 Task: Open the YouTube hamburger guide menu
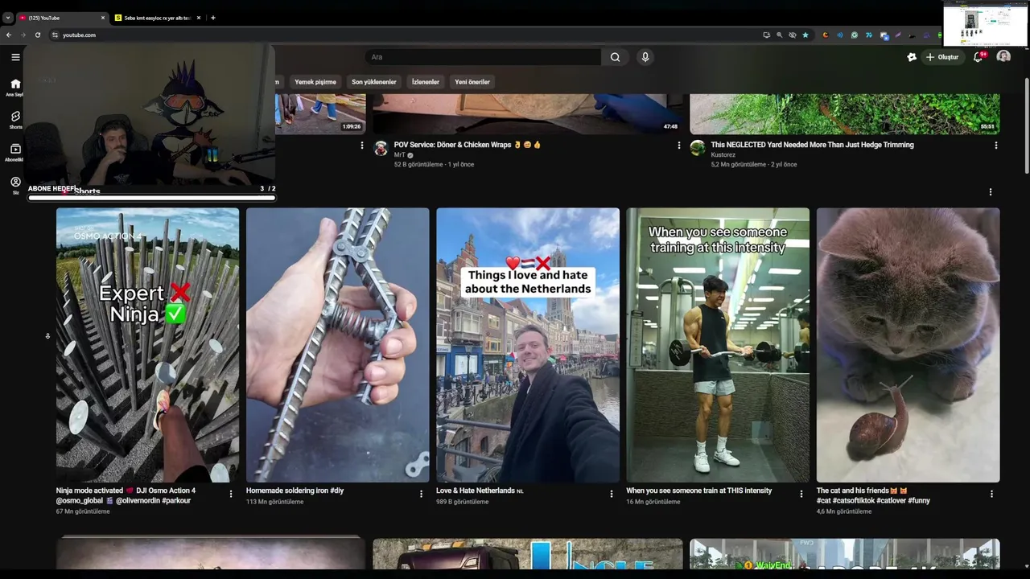point(15,57)
